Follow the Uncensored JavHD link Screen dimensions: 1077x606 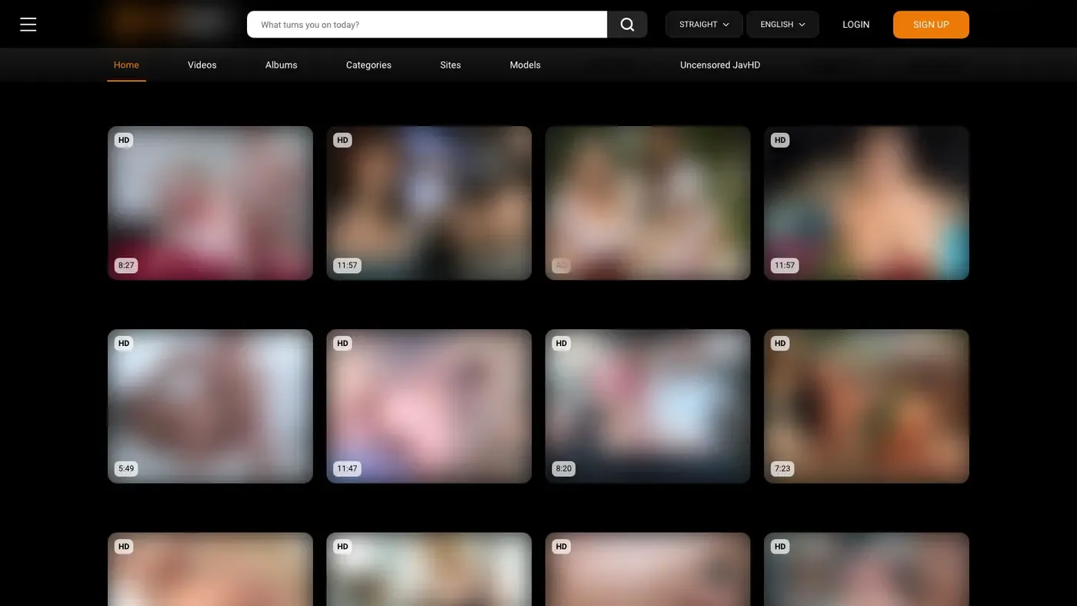coord(720,65)
